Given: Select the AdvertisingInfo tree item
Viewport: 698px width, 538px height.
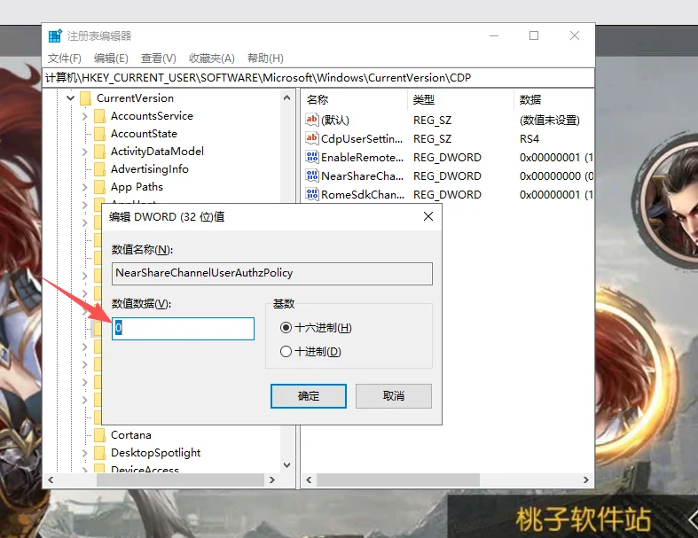Looking at the screenshot, I should point(150,169).
